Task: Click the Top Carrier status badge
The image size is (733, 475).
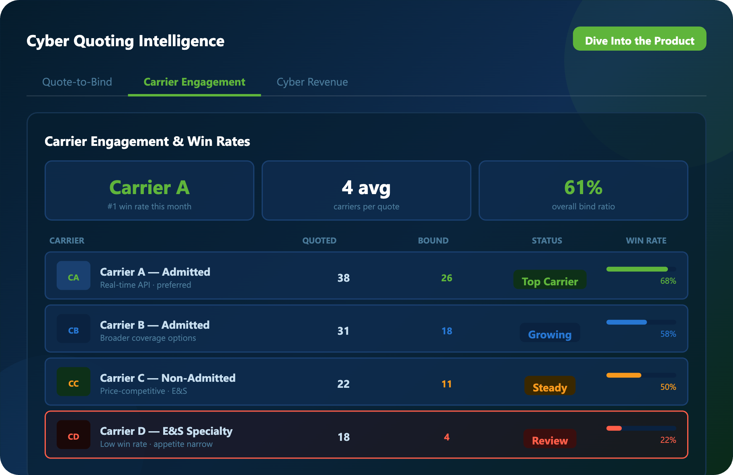Action: click(x=549, y=280)
